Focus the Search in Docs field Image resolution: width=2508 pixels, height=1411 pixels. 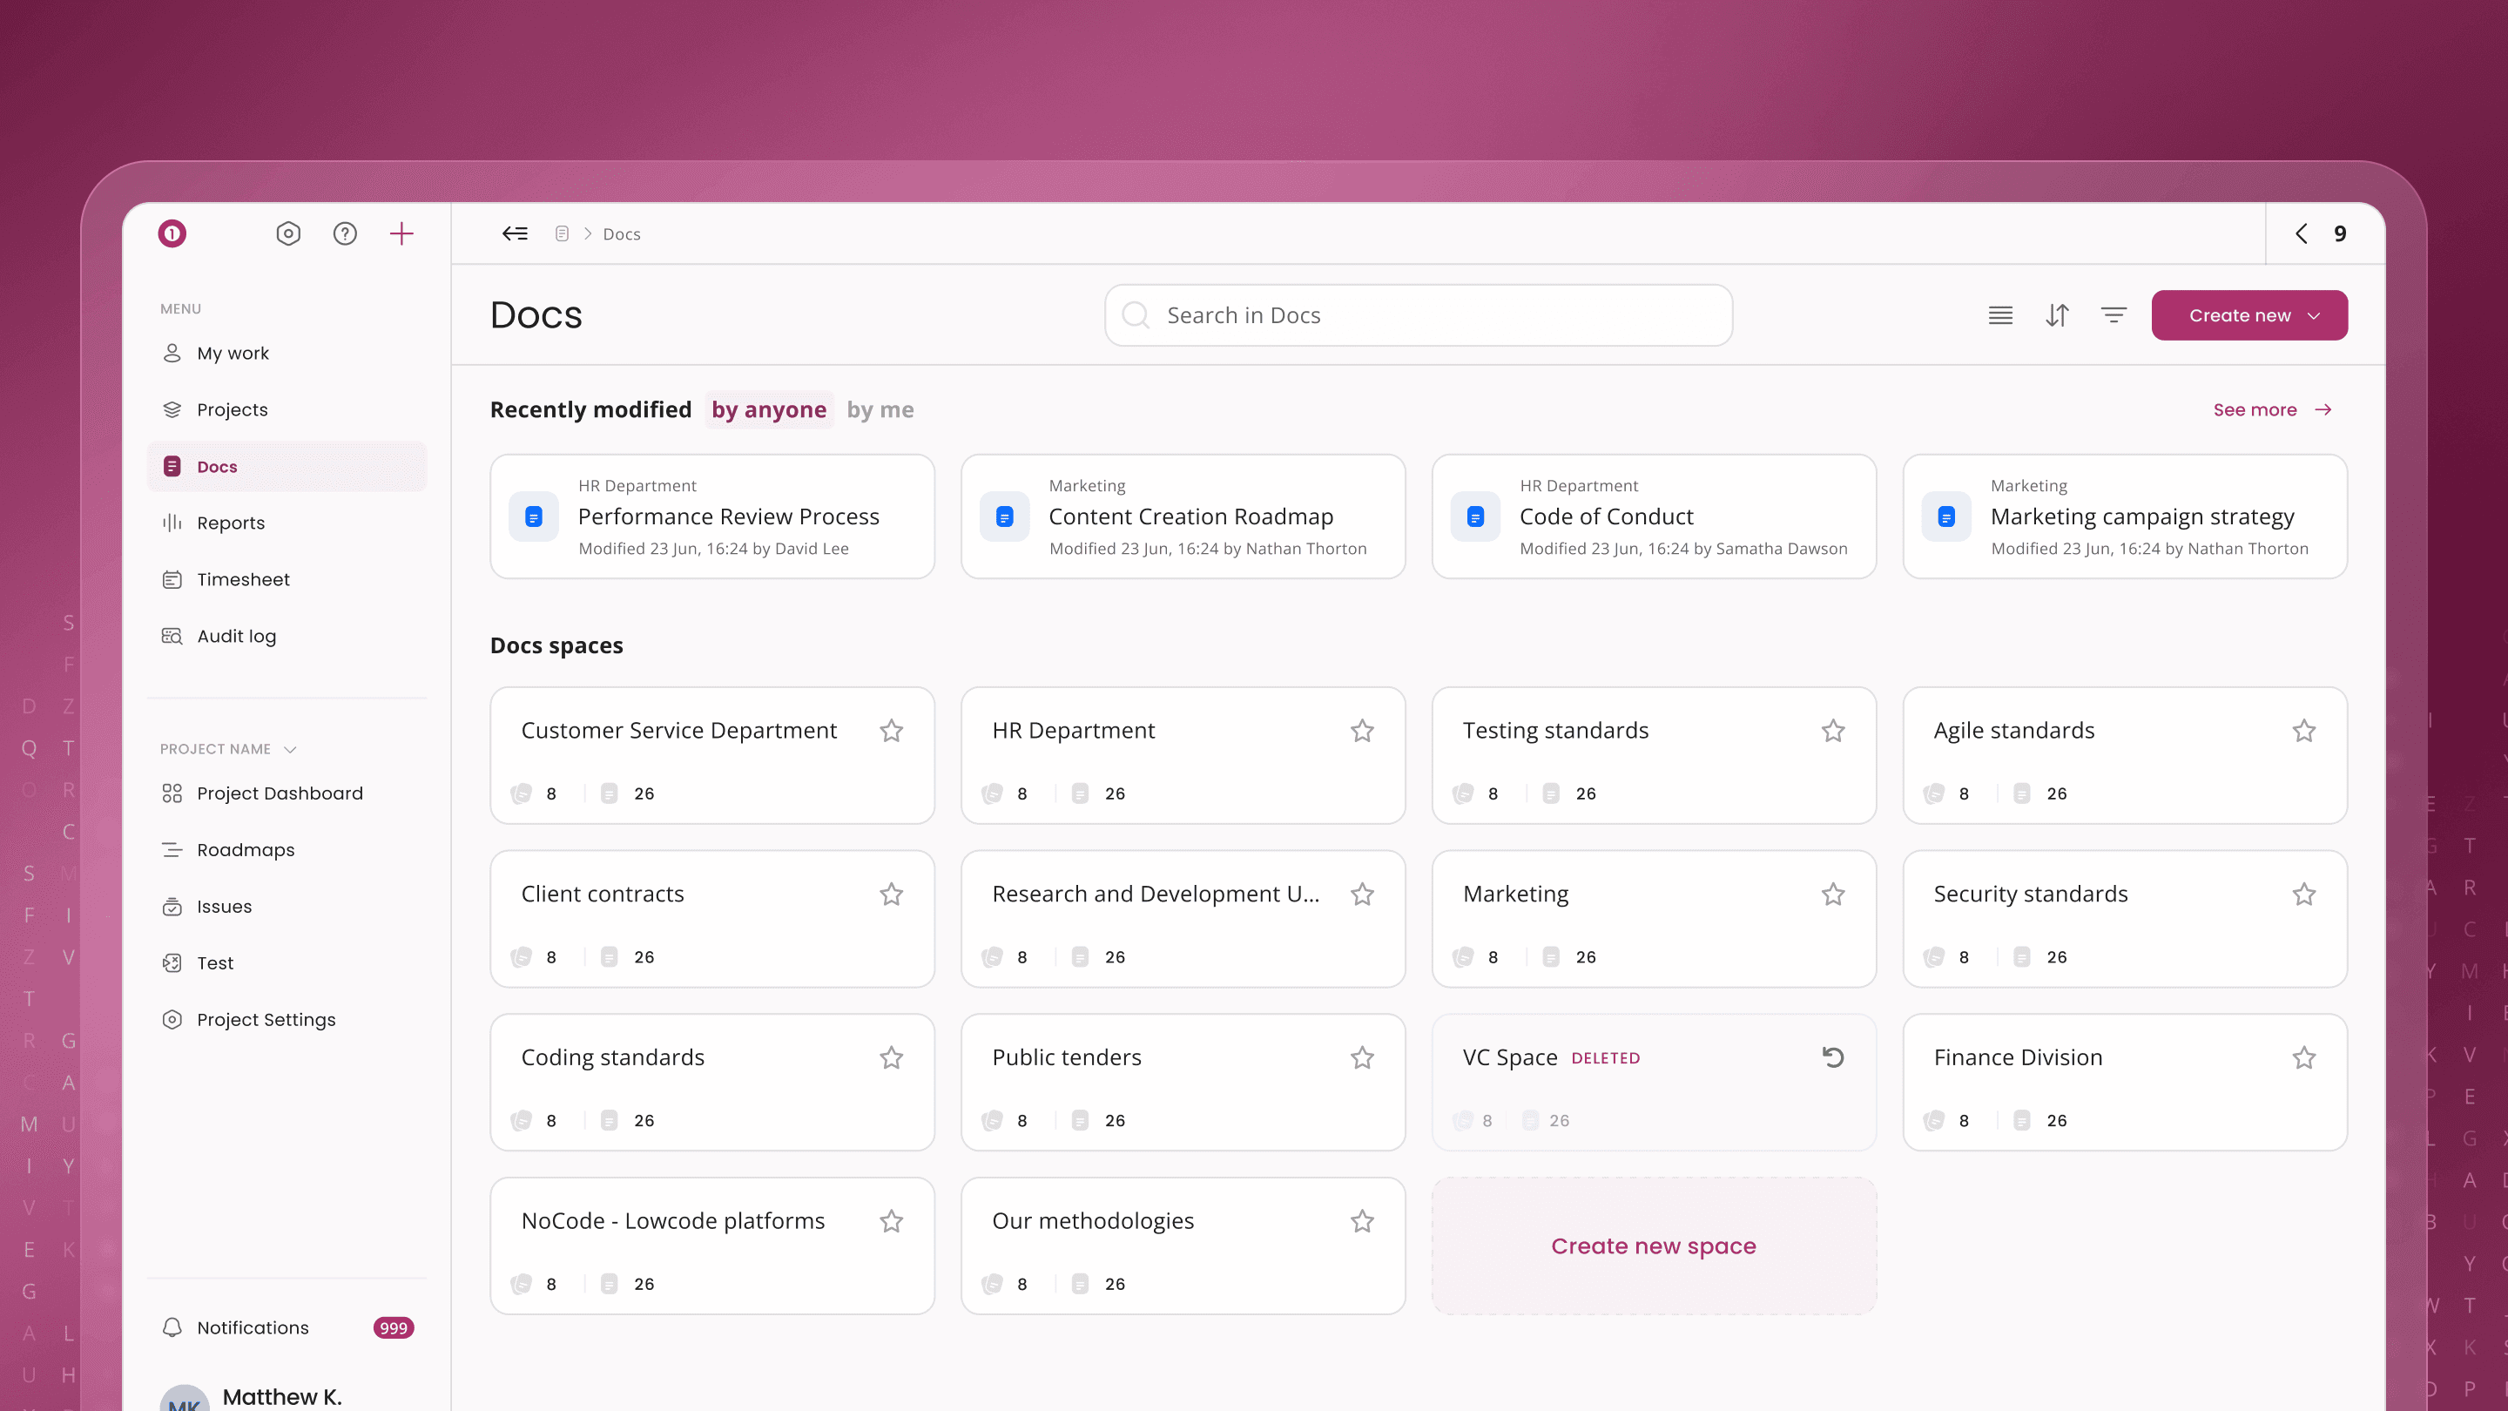coord(1419,315)
